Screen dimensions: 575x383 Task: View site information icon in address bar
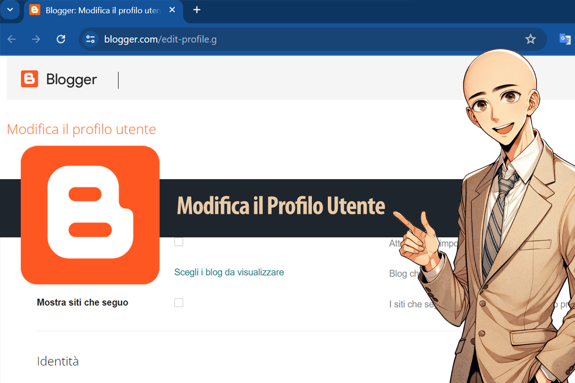pos(91,39)
